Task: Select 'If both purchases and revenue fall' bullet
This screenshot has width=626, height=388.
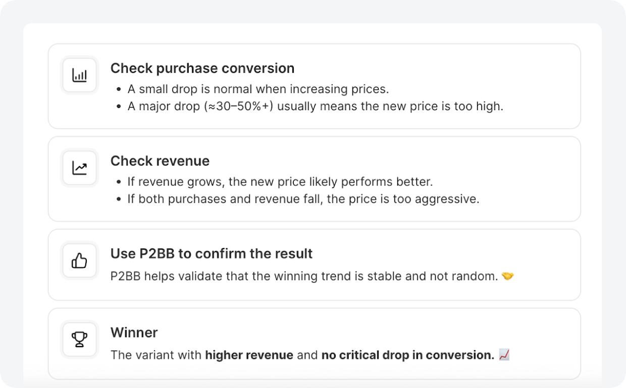Action: (x=303, y=199)
